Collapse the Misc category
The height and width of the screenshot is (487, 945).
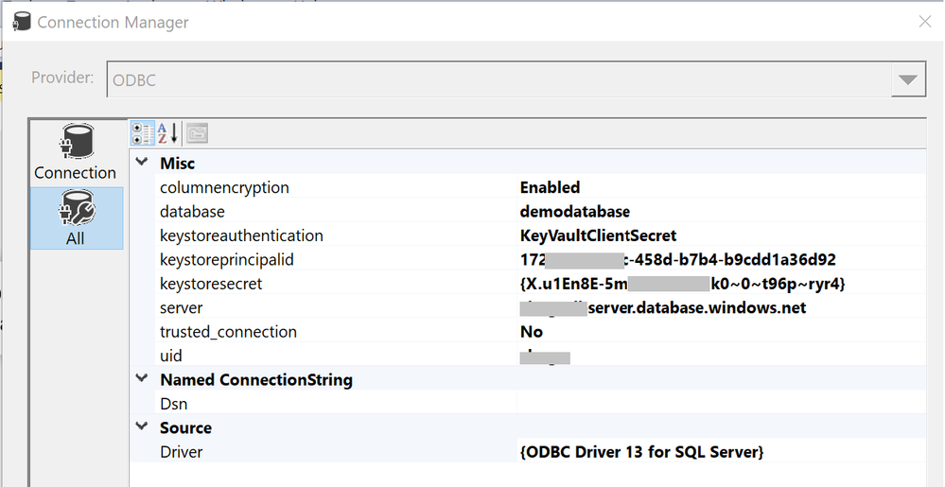coord(143,163)
